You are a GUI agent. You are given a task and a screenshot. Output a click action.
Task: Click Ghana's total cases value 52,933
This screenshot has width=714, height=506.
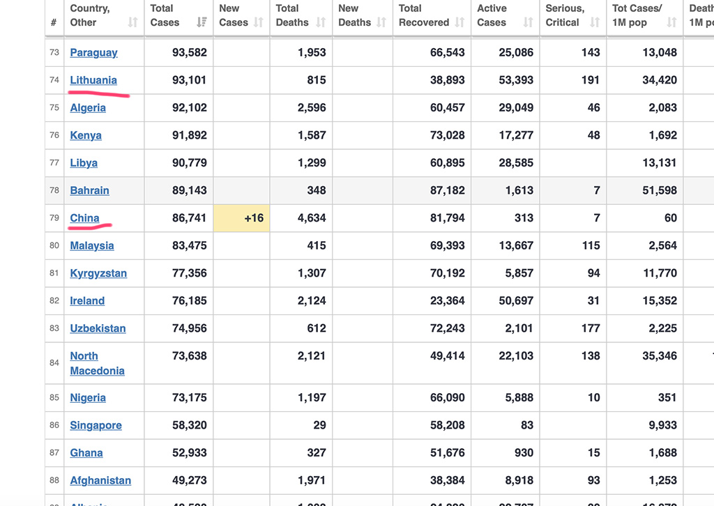pyautogui.click(x=190, y=453)
